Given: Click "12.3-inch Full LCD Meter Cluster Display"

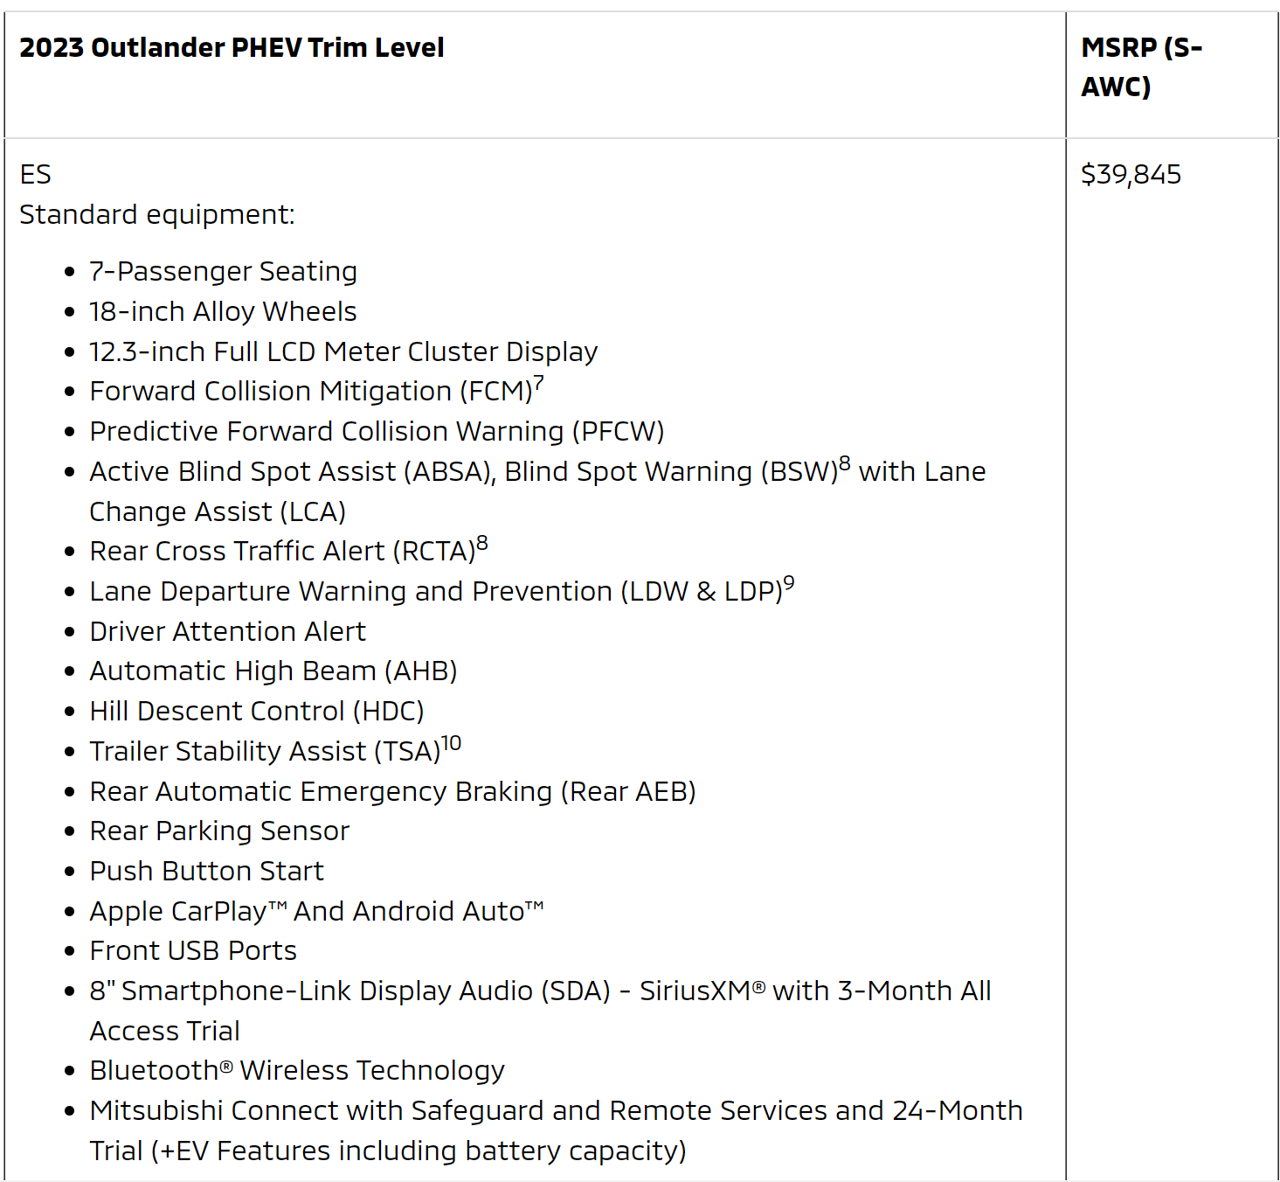Looking at the screenshot, I should tap(343, 352).
